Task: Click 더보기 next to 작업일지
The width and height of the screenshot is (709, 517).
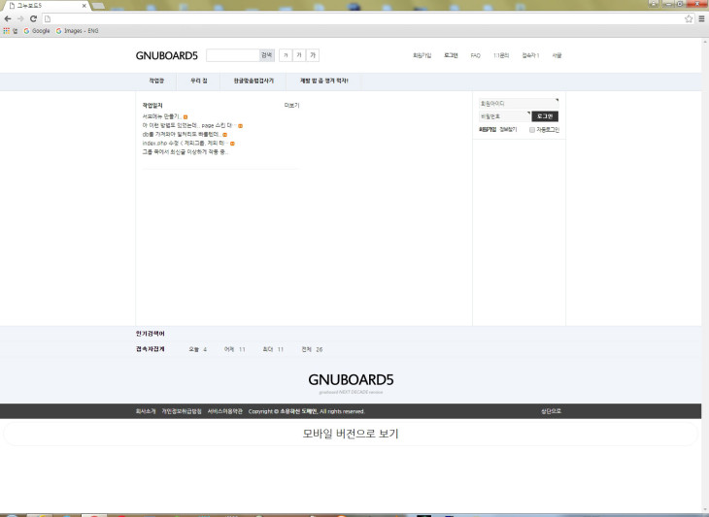Action: 291,105
